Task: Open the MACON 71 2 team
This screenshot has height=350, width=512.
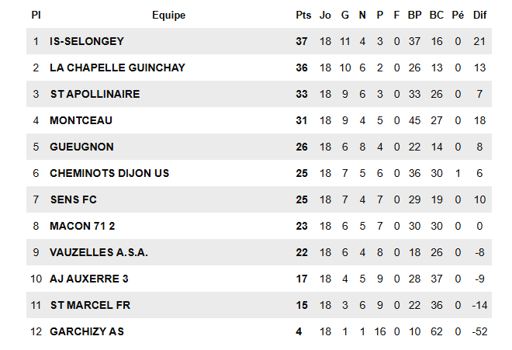Action: point(81,226)
